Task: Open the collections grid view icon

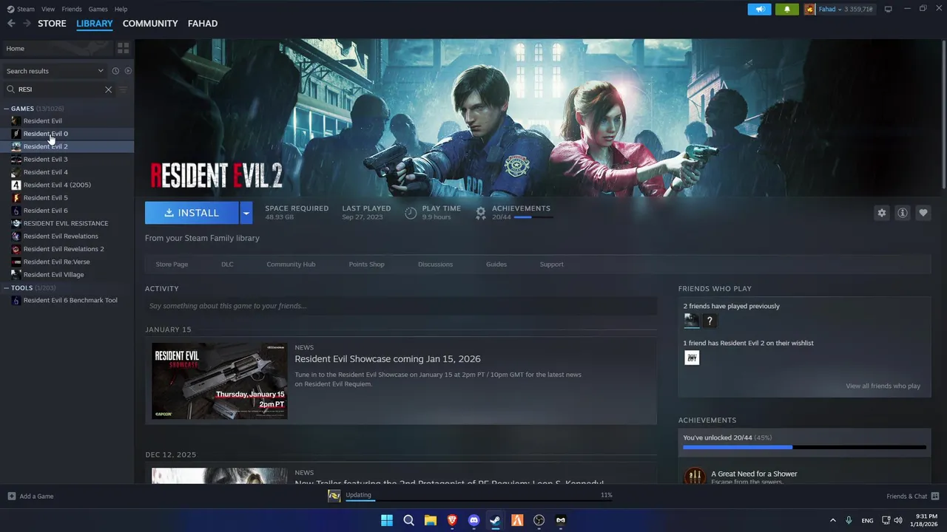Action: click(123, 48)
